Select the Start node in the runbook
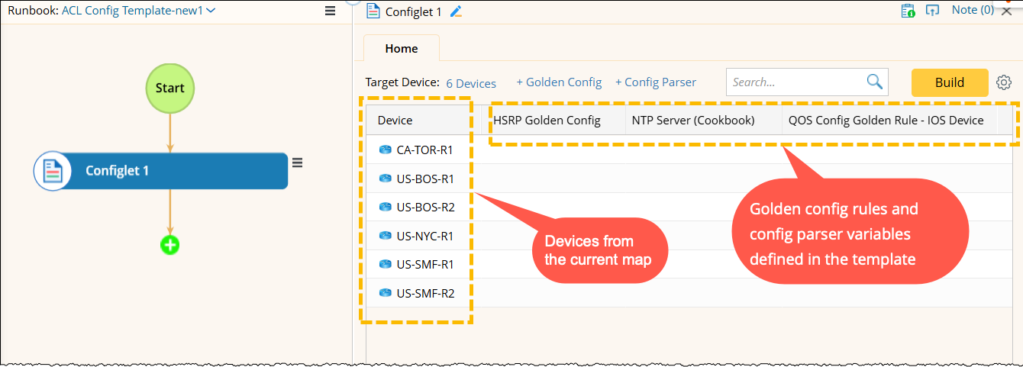 pos(170,88)
